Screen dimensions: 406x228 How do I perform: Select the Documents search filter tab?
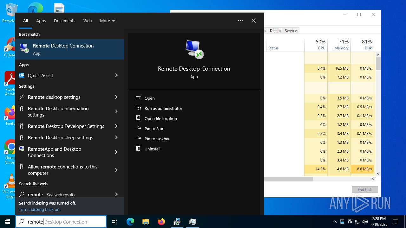(64, 21)
